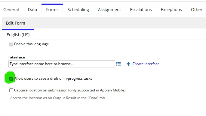This screenshot has width=206, height=116.
Task: Click the Create Interface link
Action: pyautogui.click(x=146, y=64)
